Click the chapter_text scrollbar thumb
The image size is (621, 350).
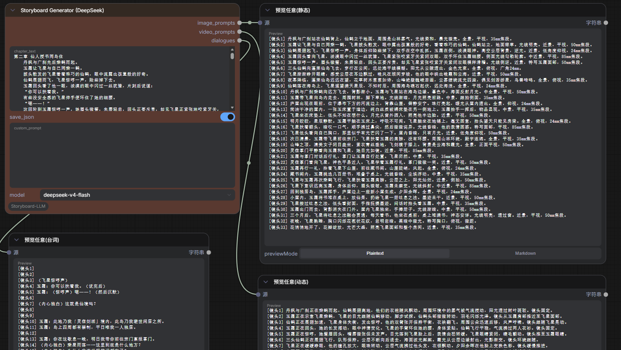pyautogui.click(x=232, y=56)
